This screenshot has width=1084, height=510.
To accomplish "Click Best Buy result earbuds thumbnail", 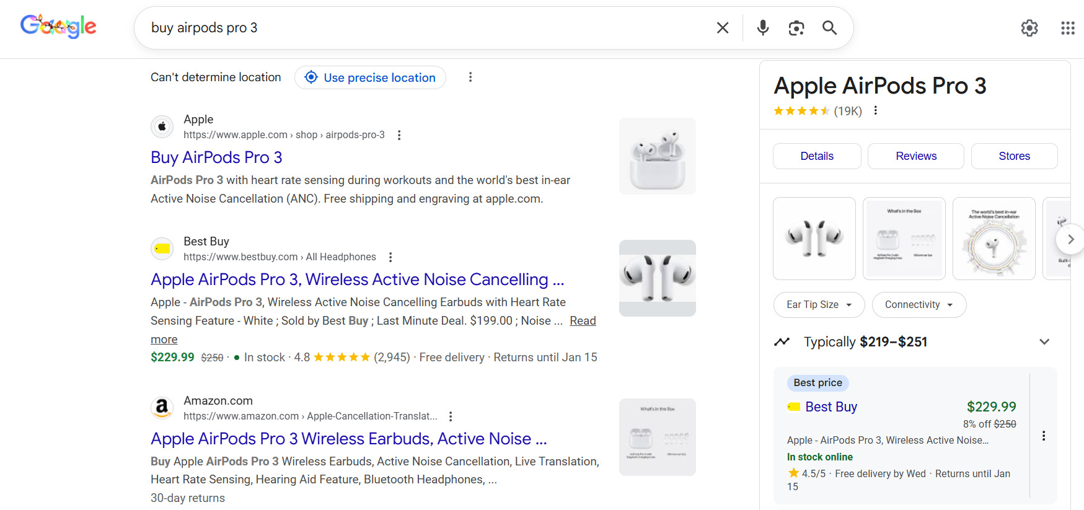I will [x=658, y=278].
